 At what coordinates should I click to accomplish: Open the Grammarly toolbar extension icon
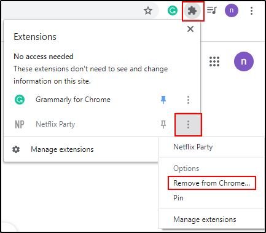[173, 10]
